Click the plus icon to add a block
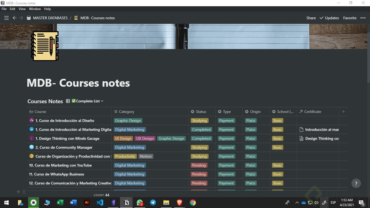 [x=18, y=192]
